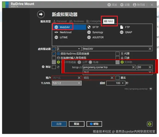Click the 帮助 help button
Viewport: 159px width, 137px height.
click(94, 124)
